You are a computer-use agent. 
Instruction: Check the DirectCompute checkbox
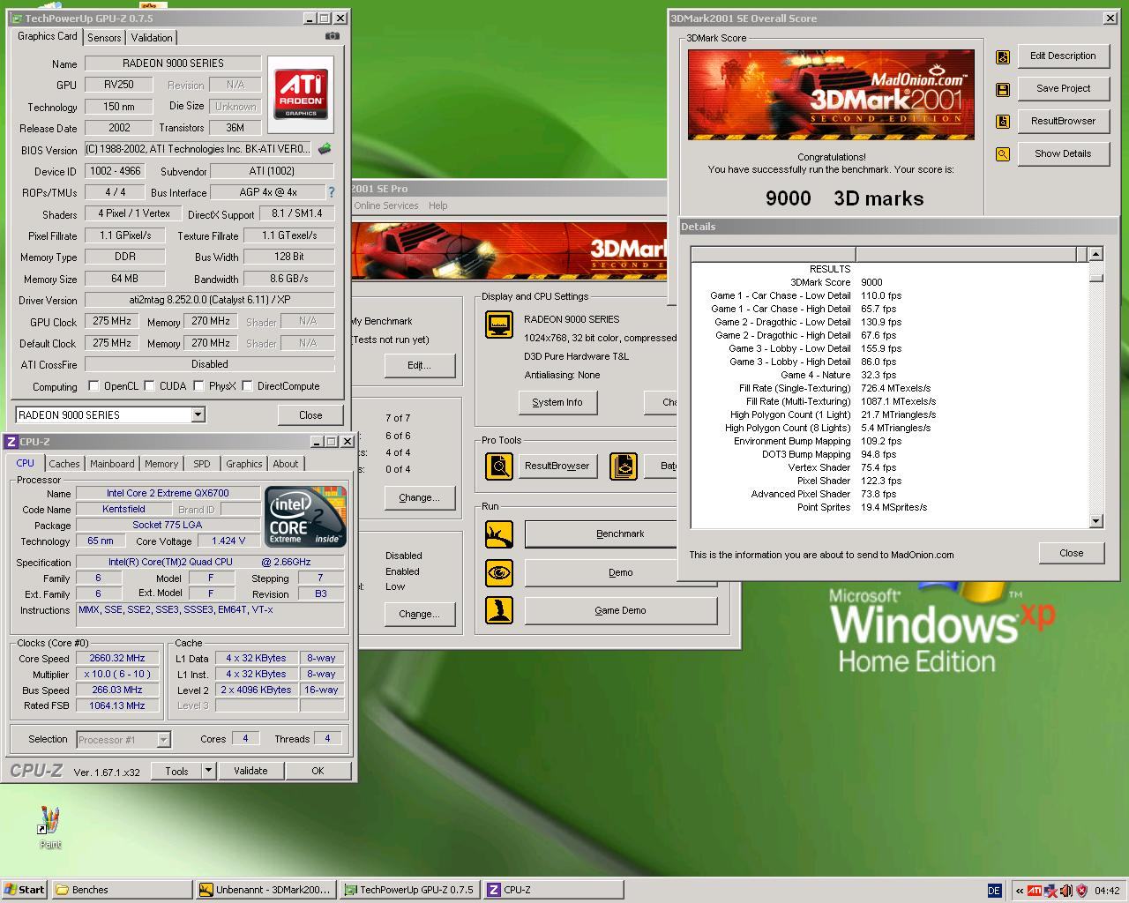(x=247, y=385)
